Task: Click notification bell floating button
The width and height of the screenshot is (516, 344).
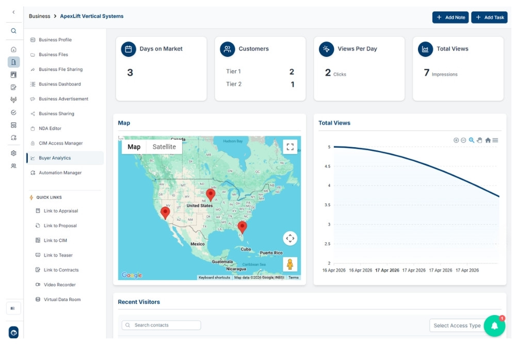Action: click(x=494, y=326)
